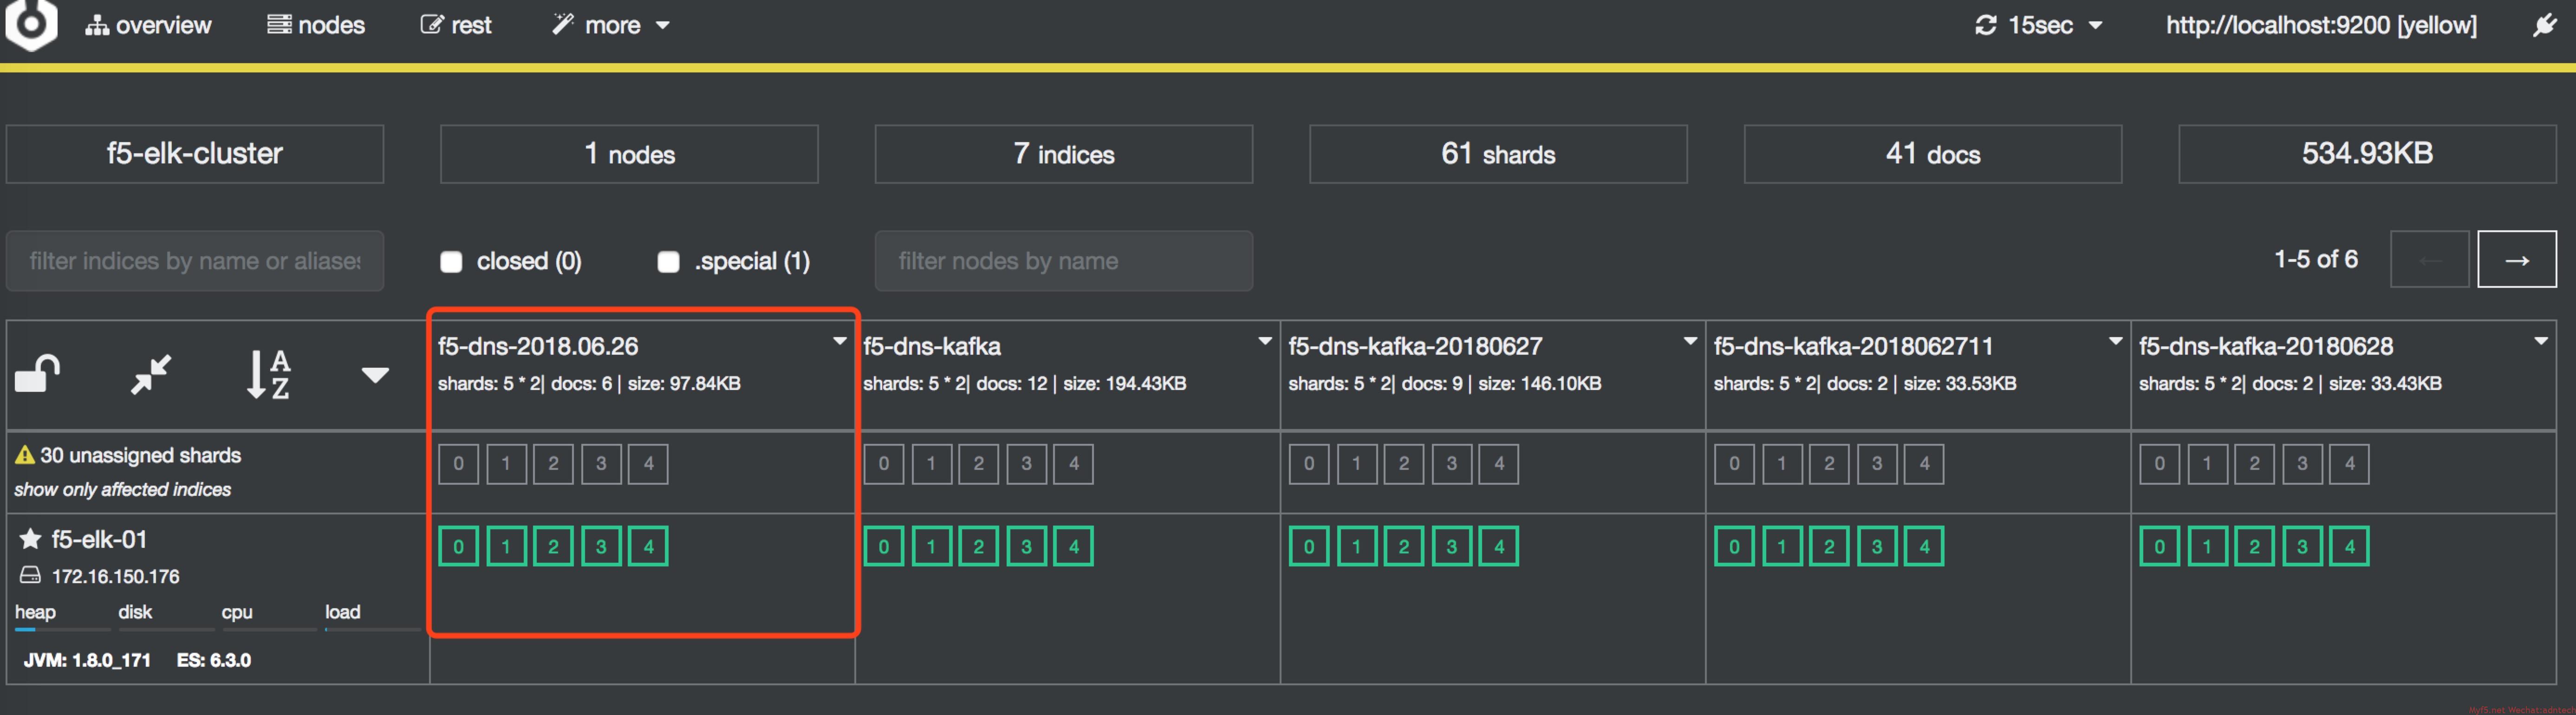Click the f5-dns-2018.06.26 index name
The height and width of the screenshot is (715, 2576).
[x=538, y=347]
